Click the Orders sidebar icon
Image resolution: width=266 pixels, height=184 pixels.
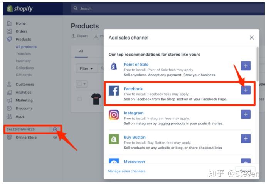point(9,31)
